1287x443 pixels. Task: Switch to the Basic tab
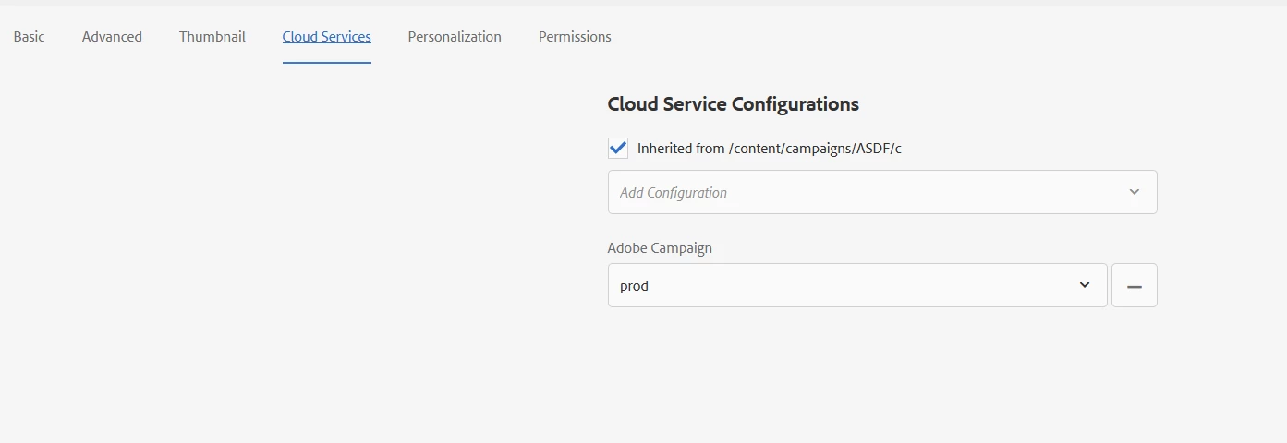click(30, 37)
